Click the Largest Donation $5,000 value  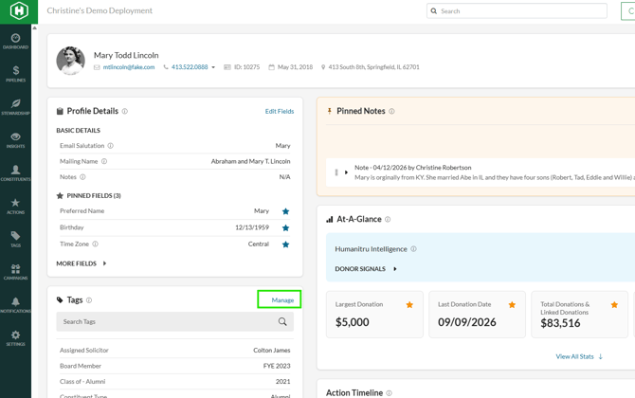[x=352, y=322]
